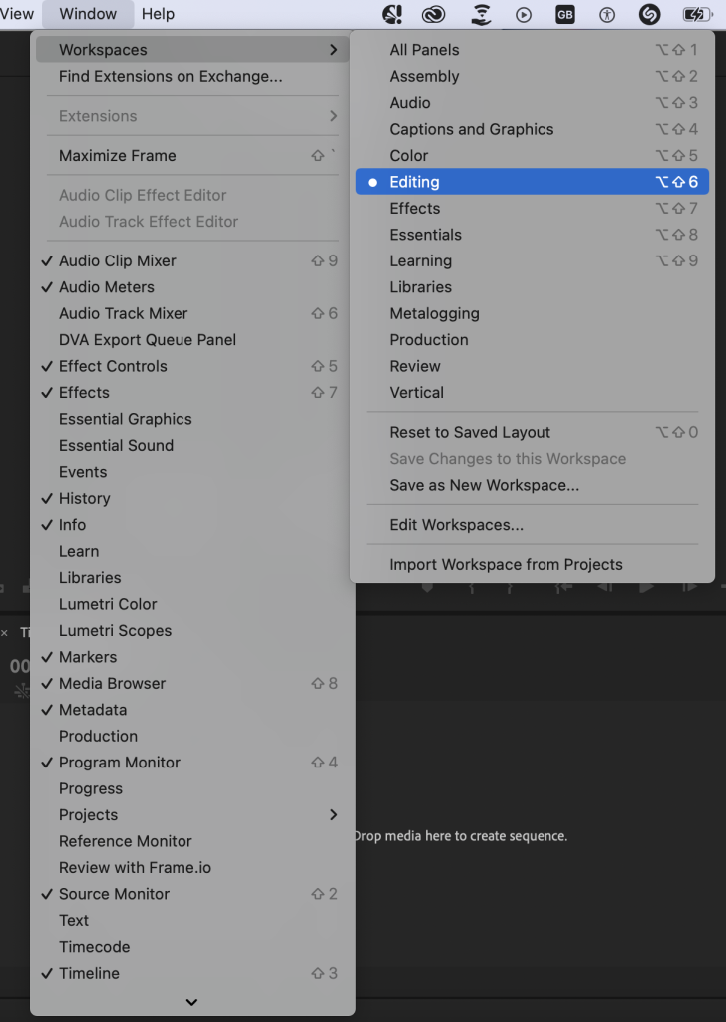The width and height of the screenshot is (726, 1022).
Task: Open Review with Frame.io panel
Action: click(x=192, y=867)
